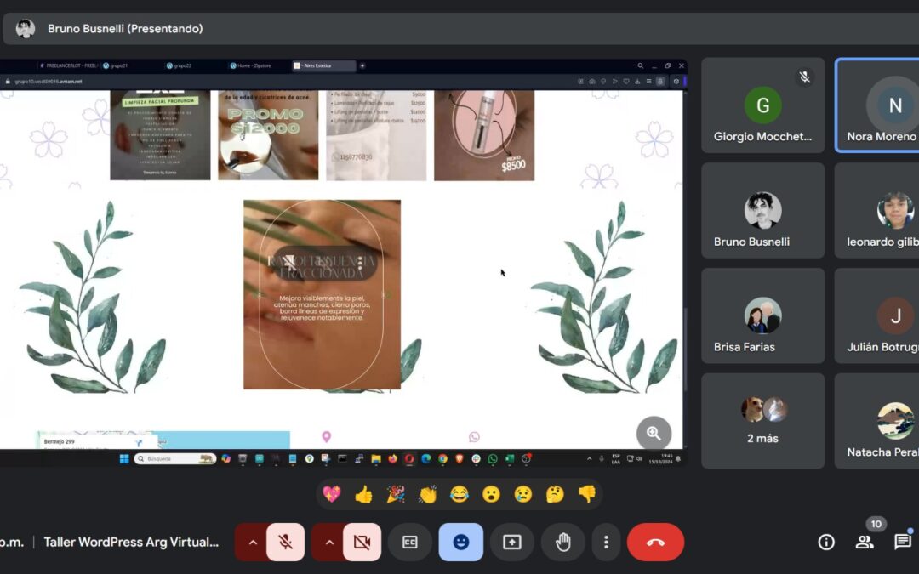Select leonardo's participant tile
The width and height of the screenshot is (919, 574).
pyautogui.click(x=877, y=211)
